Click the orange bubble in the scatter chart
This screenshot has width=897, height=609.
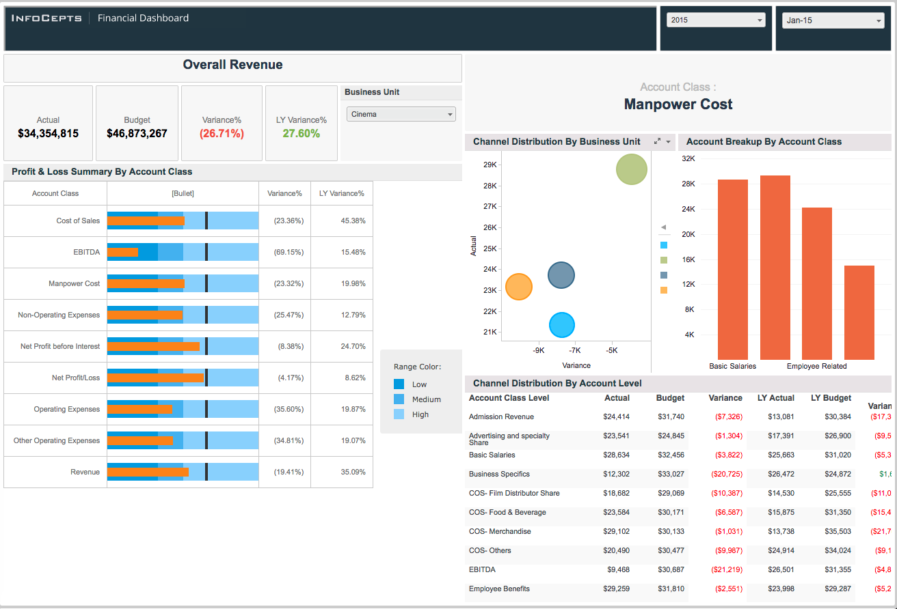(x=518, y=287)
